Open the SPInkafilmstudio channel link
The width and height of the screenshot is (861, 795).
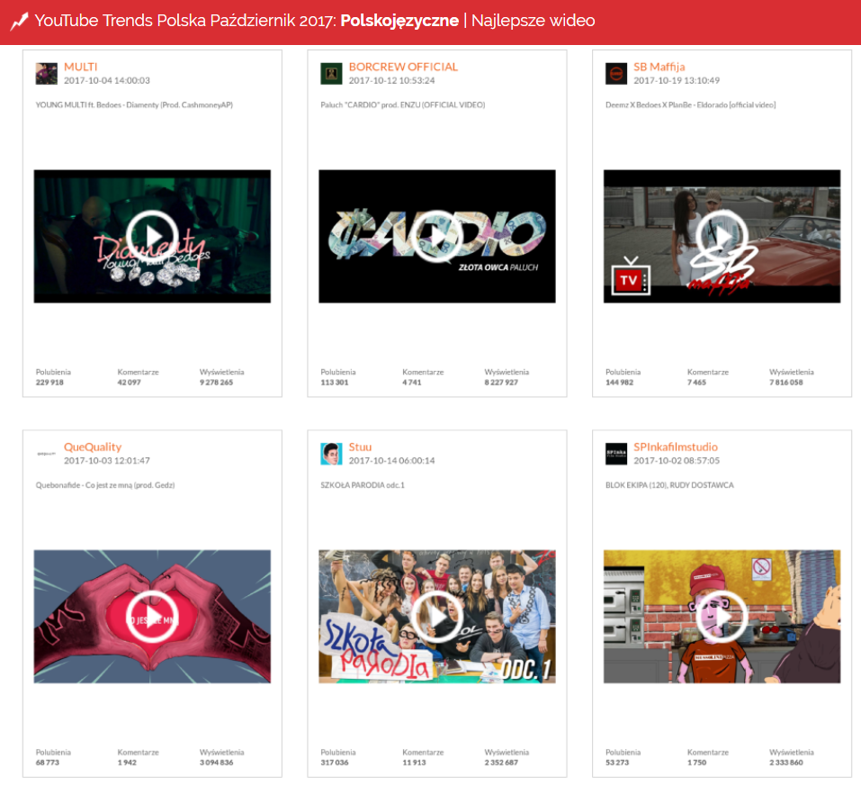coord(676,447)
